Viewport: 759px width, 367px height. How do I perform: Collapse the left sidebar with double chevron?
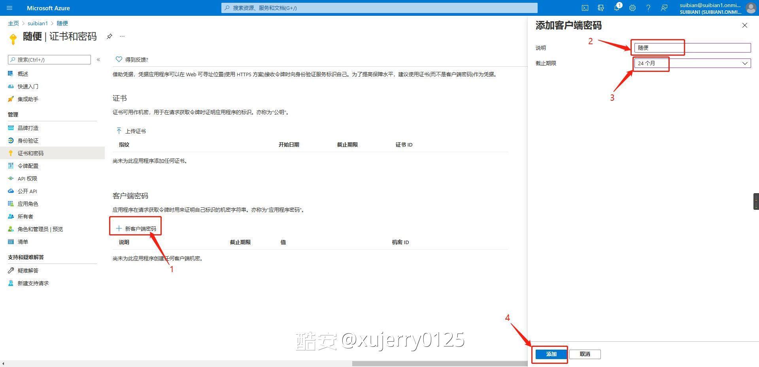[98, 60]
